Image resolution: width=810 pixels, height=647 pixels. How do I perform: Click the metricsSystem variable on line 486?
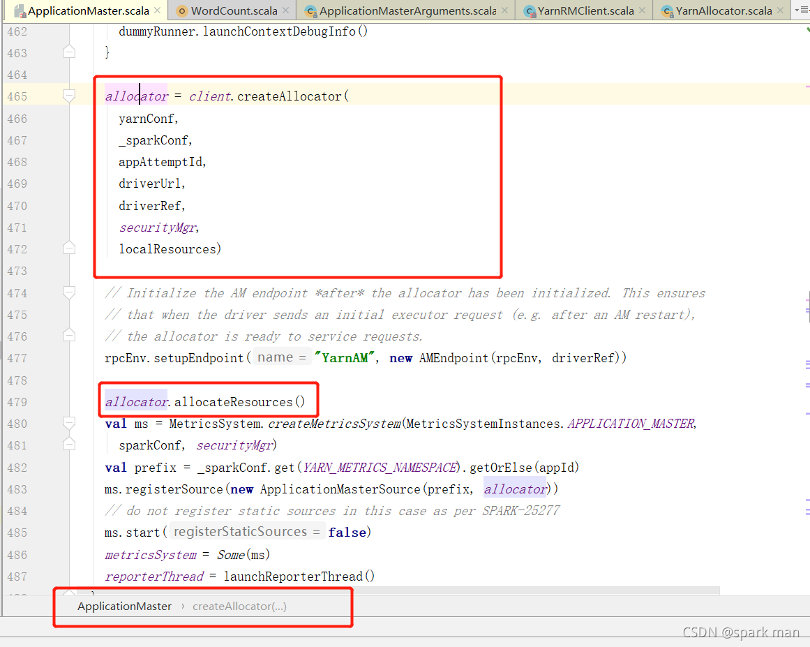tap(151, 555)
